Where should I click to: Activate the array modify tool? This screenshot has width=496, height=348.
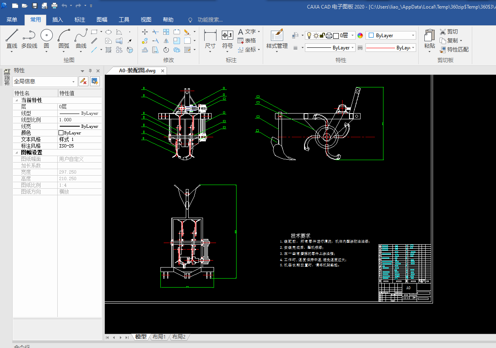[166, 31]
